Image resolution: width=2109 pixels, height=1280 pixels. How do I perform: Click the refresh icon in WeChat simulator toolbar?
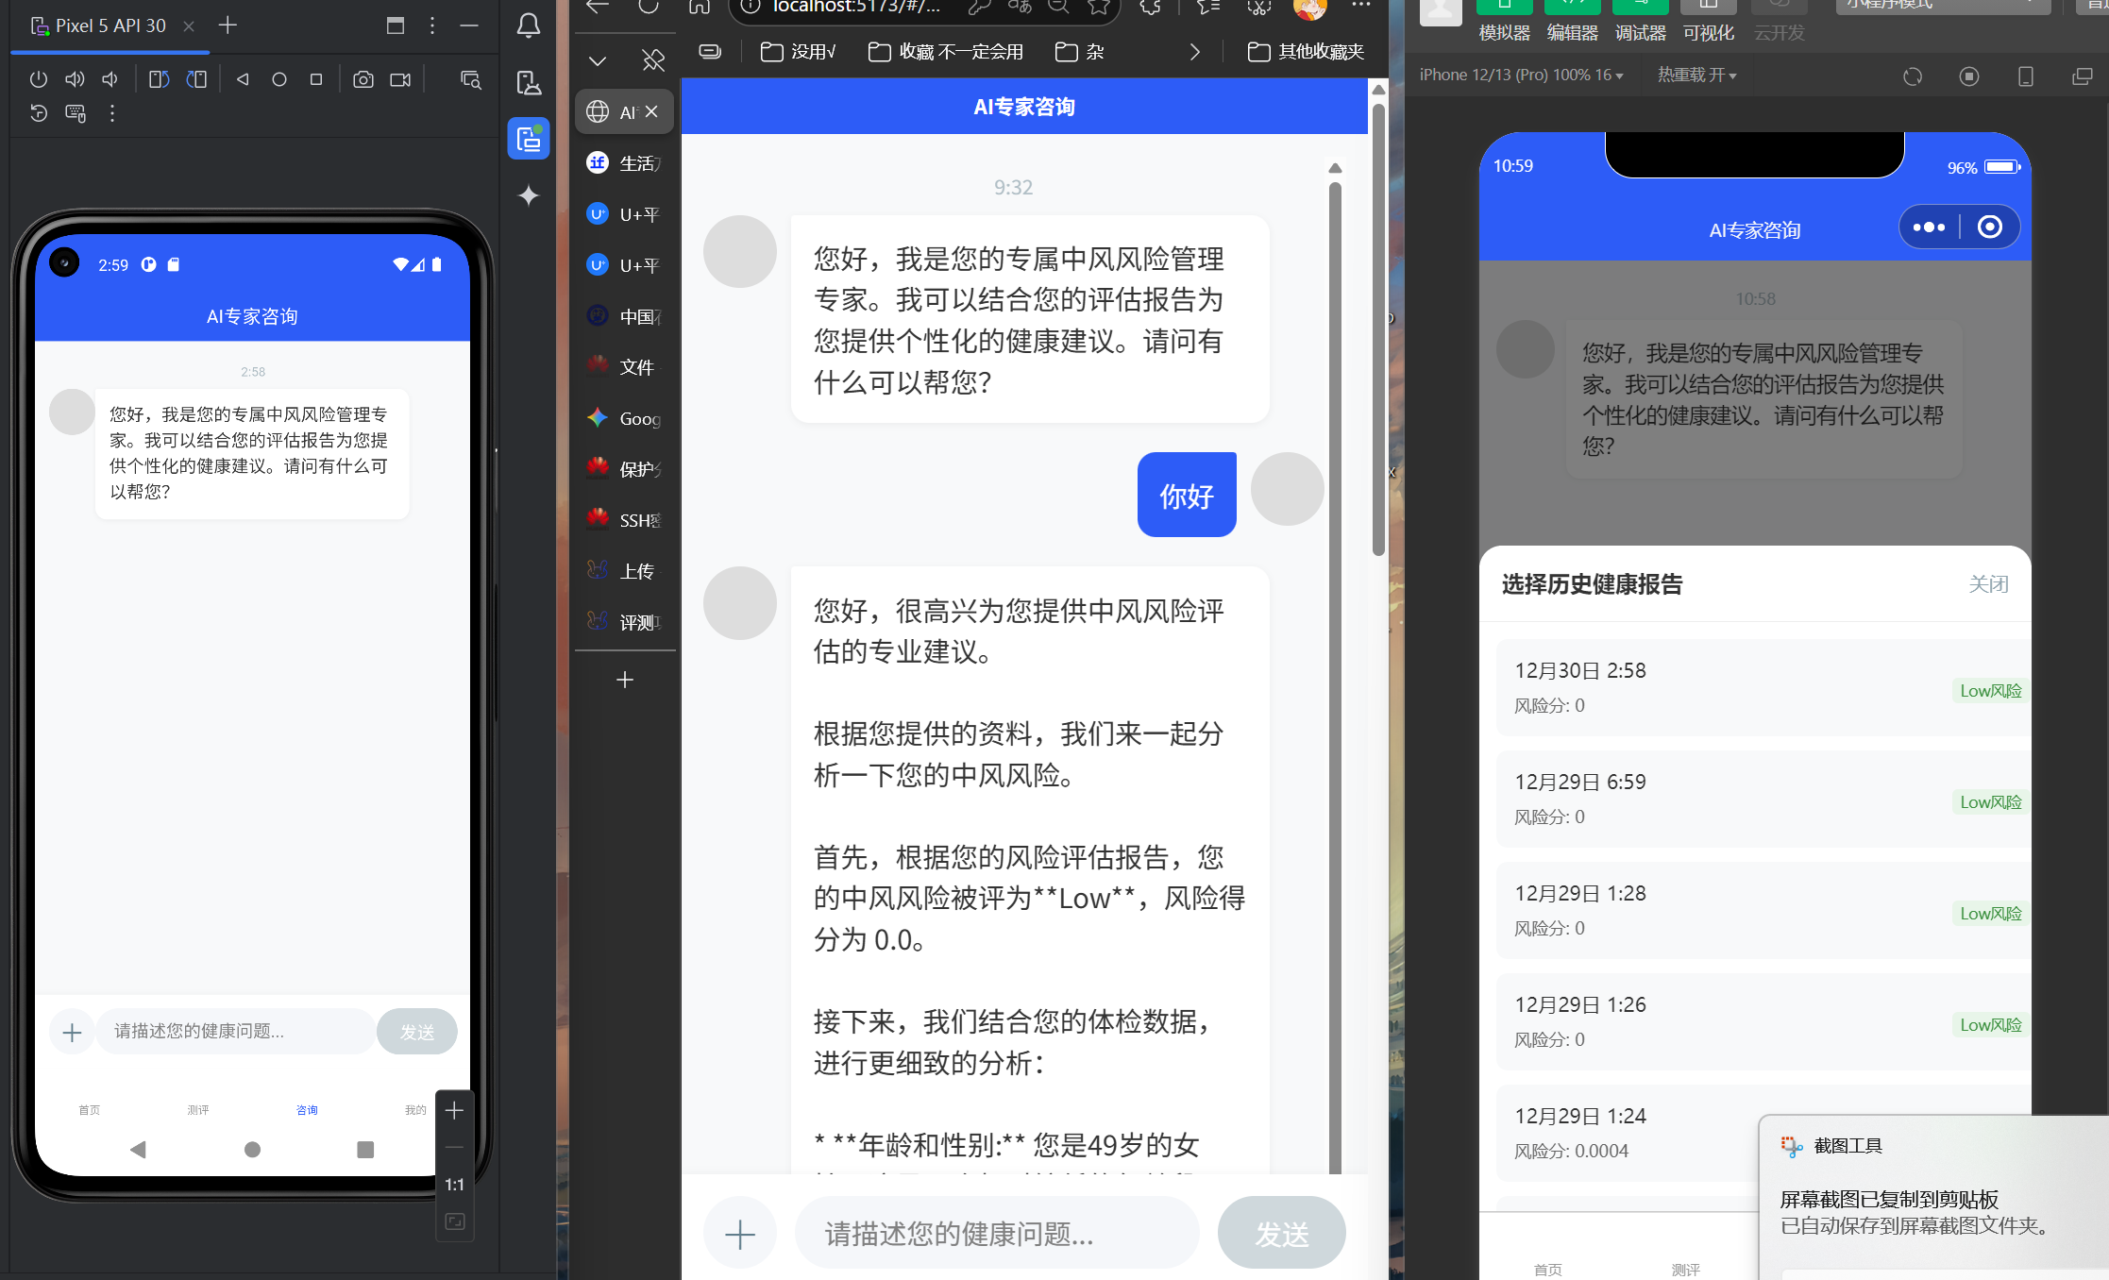(1913, 76)
